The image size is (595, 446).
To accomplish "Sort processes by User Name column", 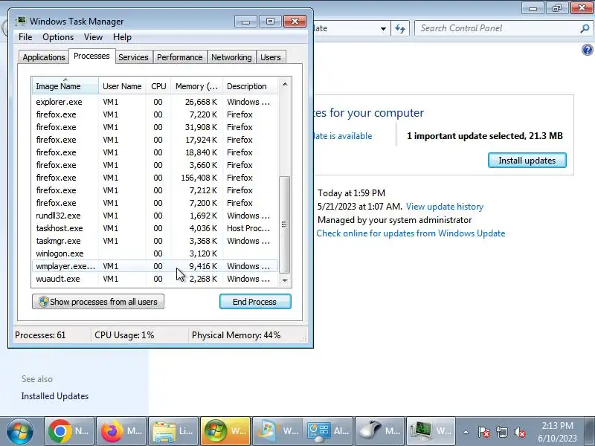I will [x=122, y=86].
